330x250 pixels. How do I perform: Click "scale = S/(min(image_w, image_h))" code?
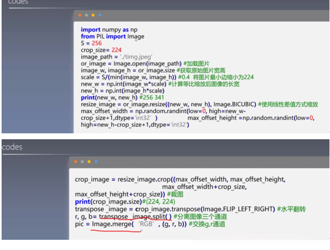tap(129, 77)
